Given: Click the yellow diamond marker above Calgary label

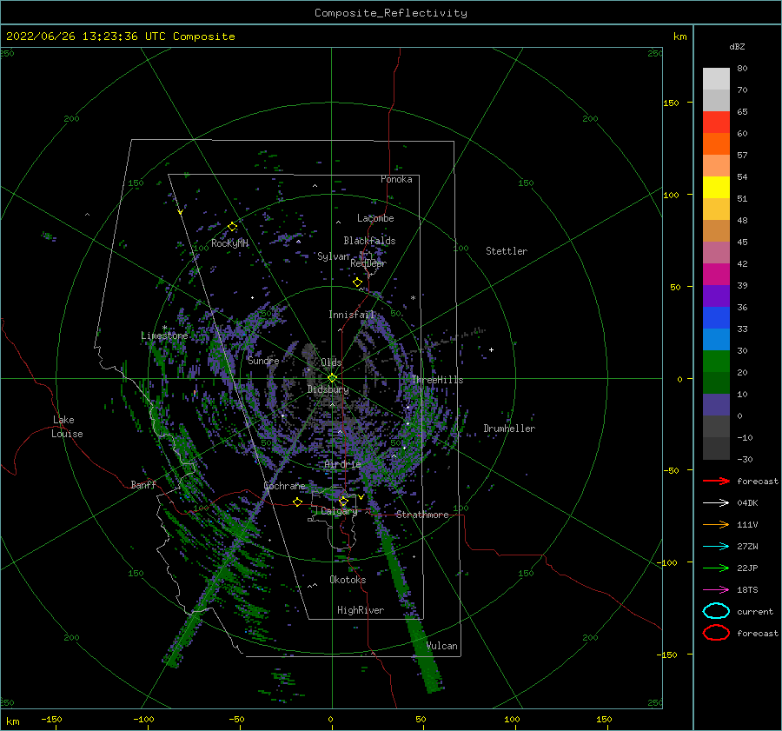Looking at the screenshot, I should (343, 501).
